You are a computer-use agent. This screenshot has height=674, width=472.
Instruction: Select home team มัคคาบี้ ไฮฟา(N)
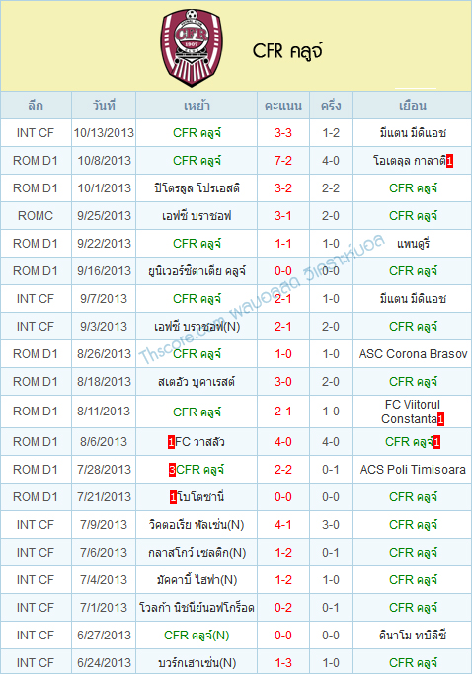tap(197, 580)
